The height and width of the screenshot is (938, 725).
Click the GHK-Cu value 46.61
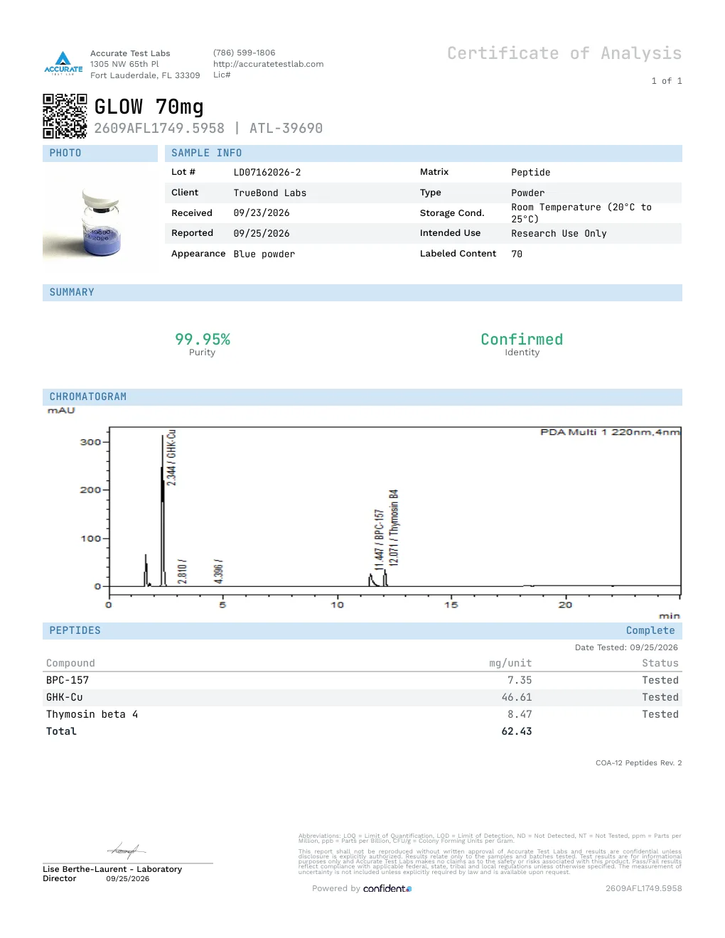tap(517, 698)
